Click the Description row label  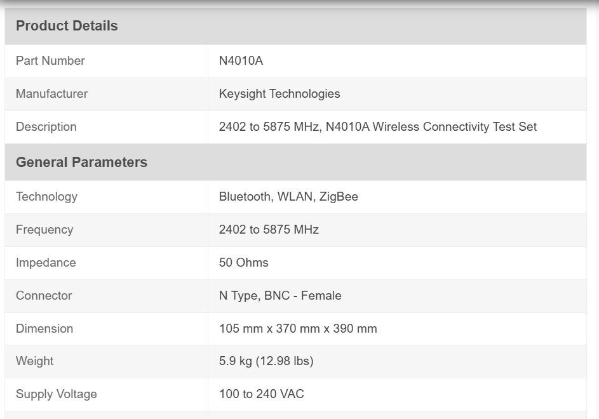point(46,127)
